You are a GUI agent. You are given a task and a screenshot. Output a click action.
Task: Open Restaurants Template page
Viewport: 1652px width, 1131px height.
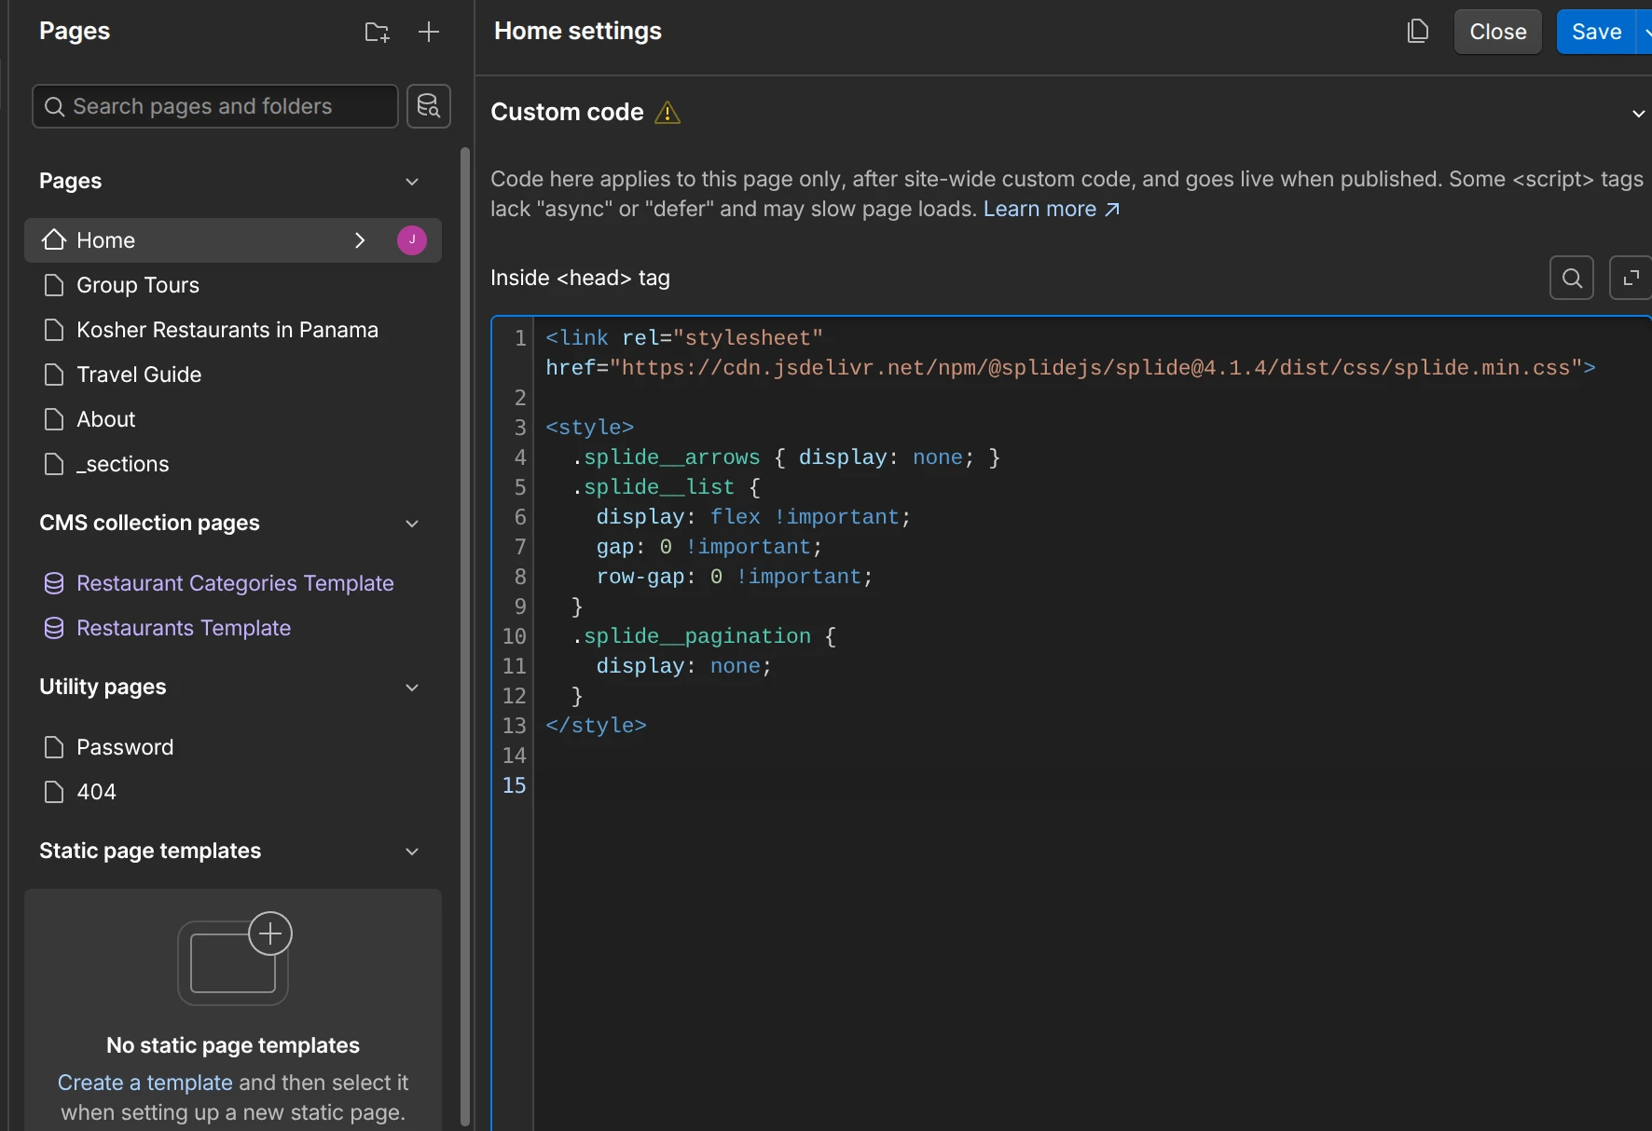(x=184, y=628)
